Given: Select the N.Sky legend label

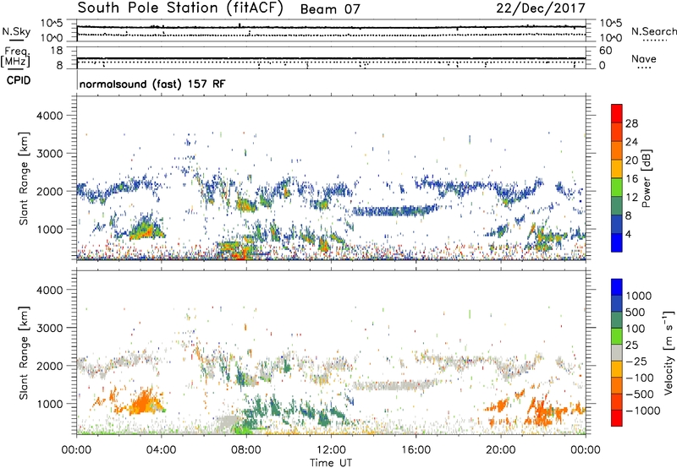Looking at the screenshot, I should [x=16, y=31].
